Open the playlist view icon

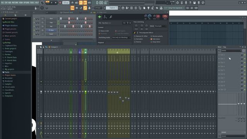123,8
